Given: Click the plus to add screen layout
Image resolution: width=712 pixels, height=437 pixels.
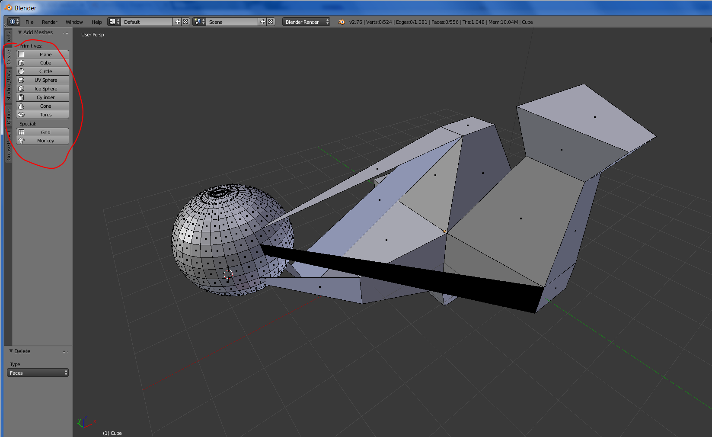Looking at the screenshot, I should coord(177,22).
